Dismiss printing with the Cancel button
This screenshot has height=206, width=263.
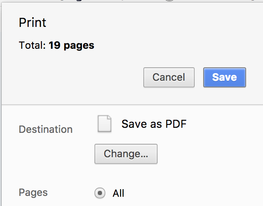169,77
